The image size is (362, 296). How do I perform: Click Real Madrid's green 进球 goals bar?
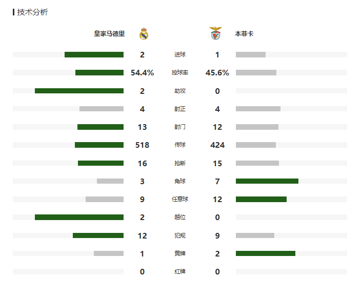tap(94, 55)
